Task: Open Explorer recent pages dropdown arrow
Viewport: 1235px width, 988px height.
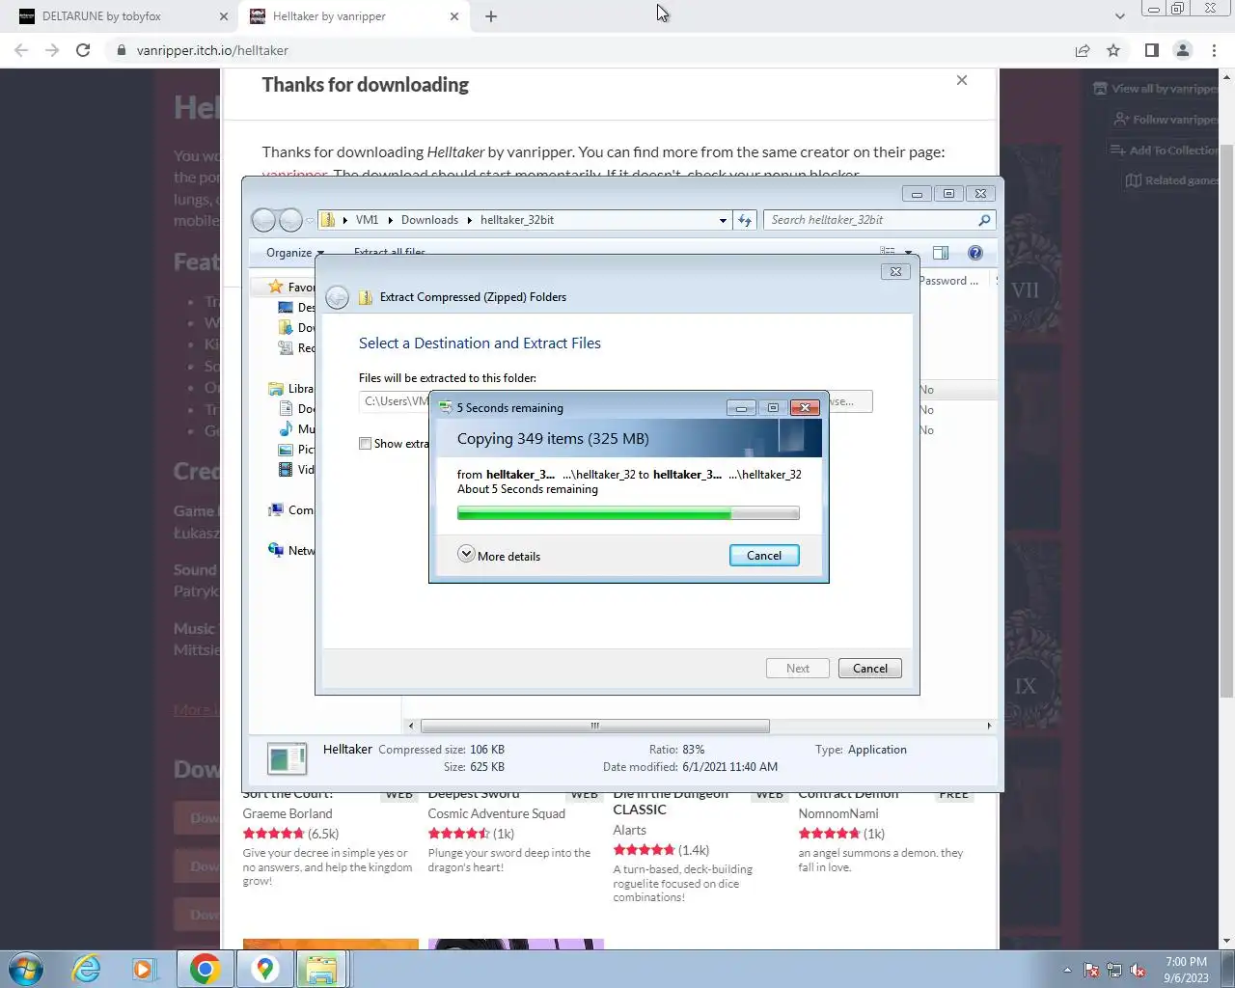Action: click(310, 220)
